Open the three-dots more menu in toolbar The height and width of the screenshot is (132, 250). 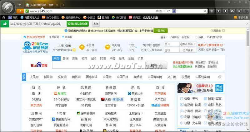(246, 11)
